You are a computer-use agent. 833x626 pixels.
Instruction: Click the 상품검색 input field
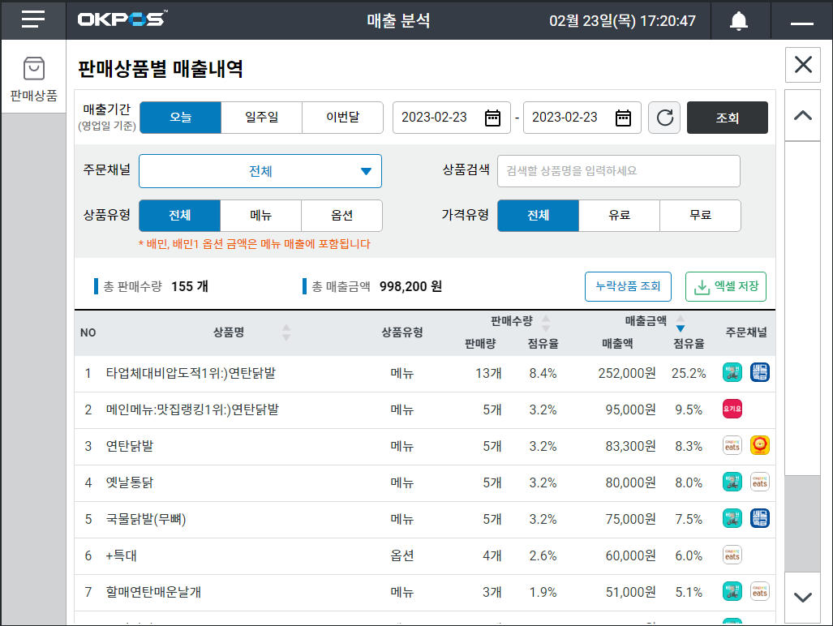coord(618,171)
